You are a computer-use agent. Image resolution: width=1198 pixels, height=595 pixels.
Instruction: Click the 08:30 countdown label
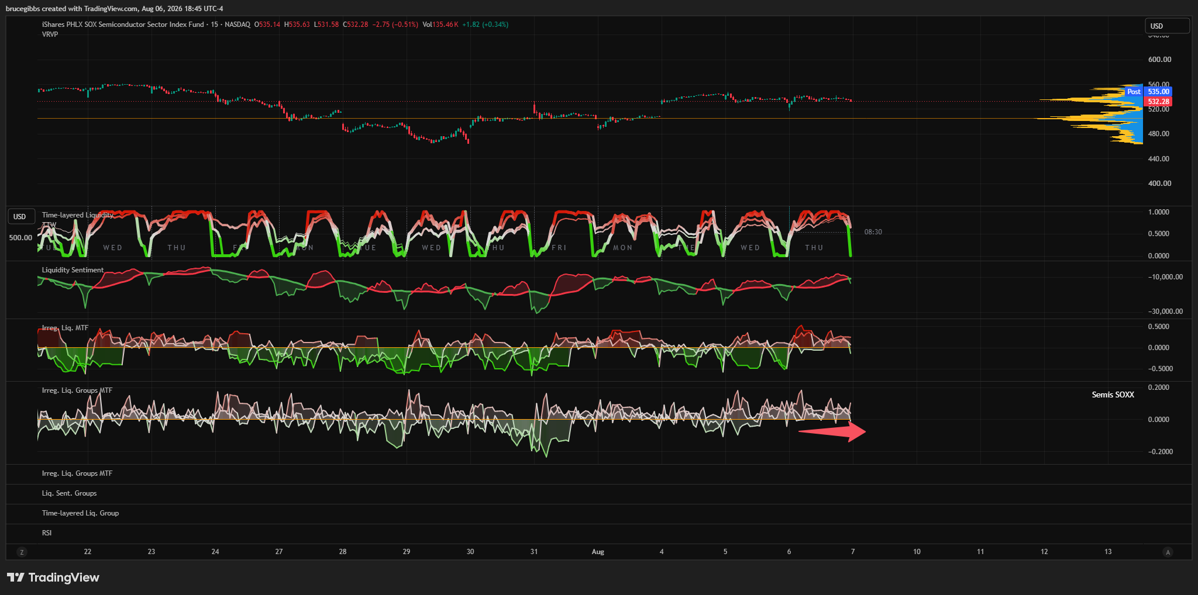pos(873,232)
